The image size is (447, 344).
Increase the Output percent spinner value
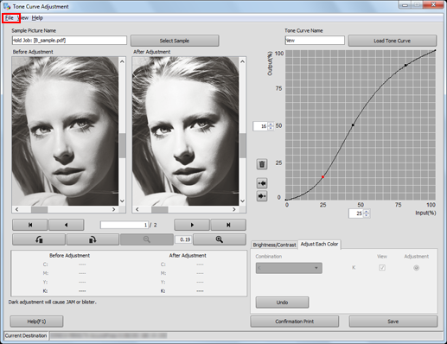[x=271, y=124]
